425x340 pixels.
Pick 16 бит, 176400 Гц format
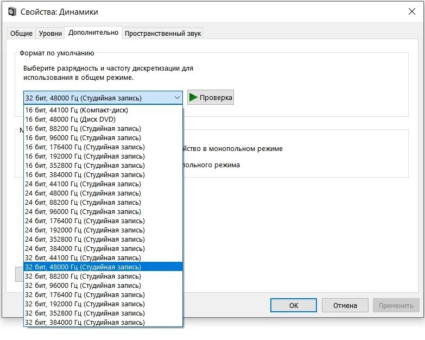(103, 147)
